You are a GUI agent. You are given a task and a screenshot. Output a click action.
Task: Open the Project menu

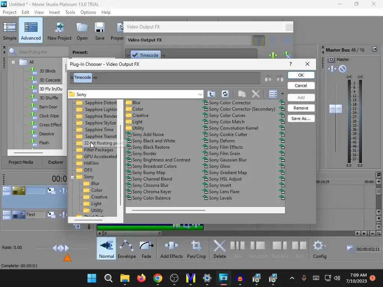click(9, 12)
